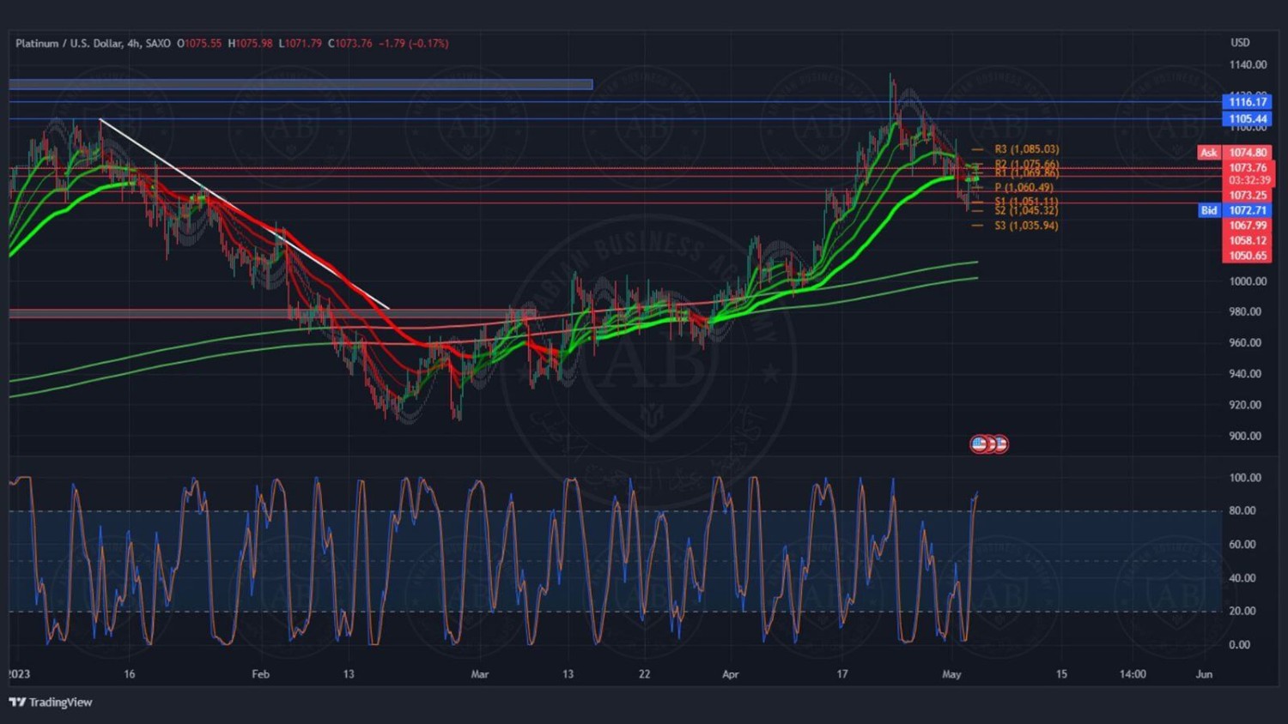The width and height of the screenshot is (1288, 724).
Task: Open the USD currency selector on price axis
Action: pos(1240,43)
